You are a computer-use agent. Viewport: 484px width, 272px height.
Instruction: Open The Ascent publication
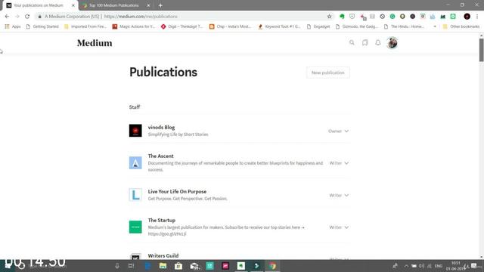(160, 156)
